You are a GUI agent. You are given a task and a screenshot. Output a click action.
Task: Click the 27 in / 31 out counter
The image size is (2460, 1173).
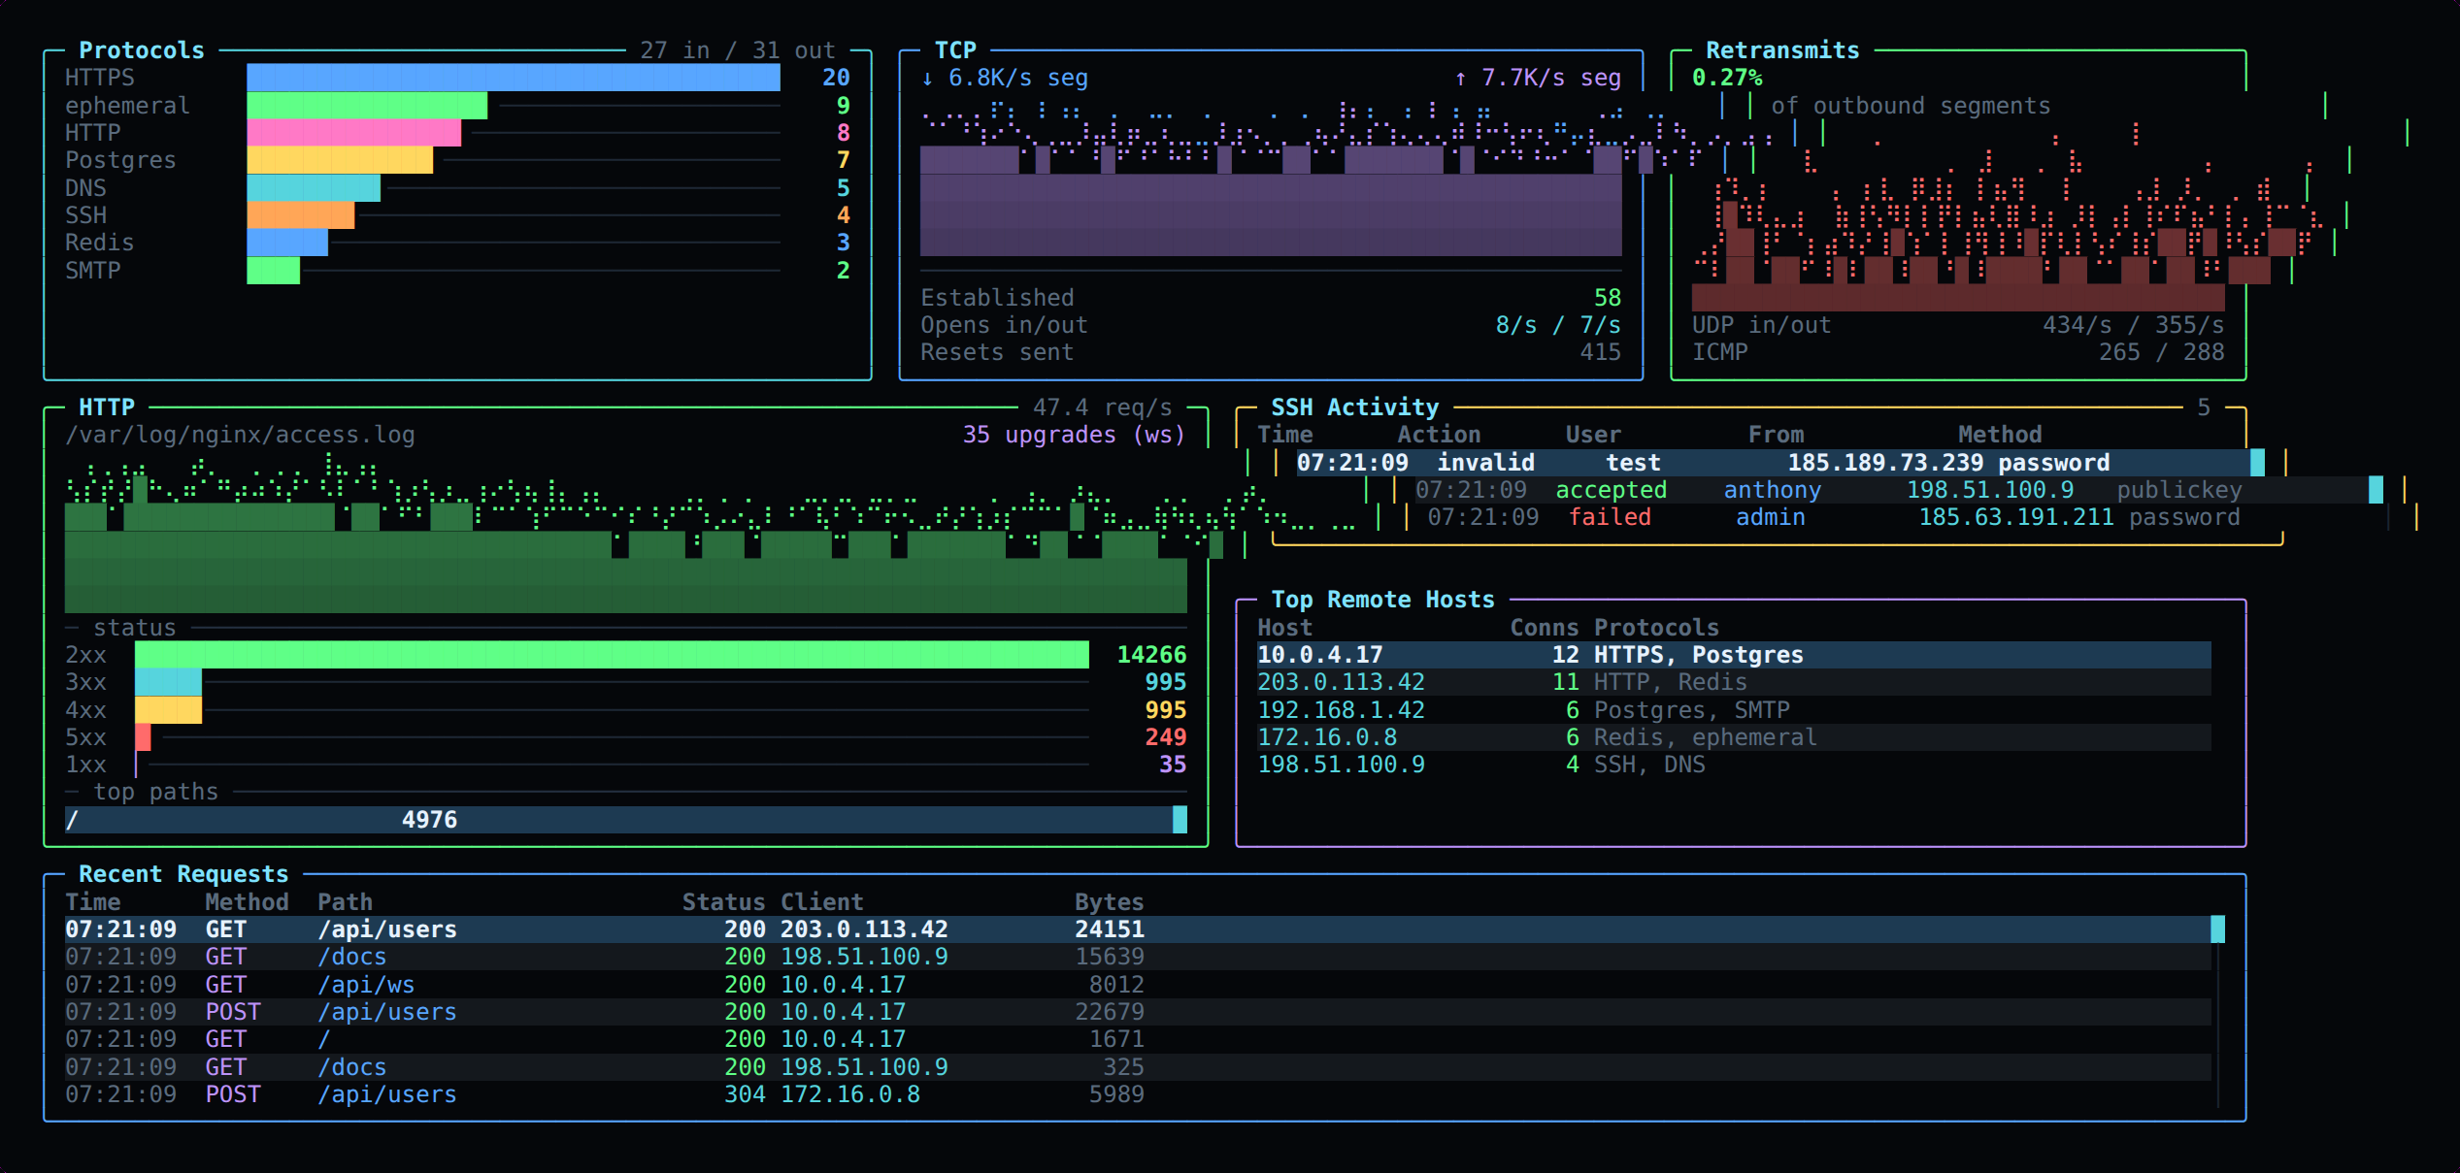(x=738, y=50)
